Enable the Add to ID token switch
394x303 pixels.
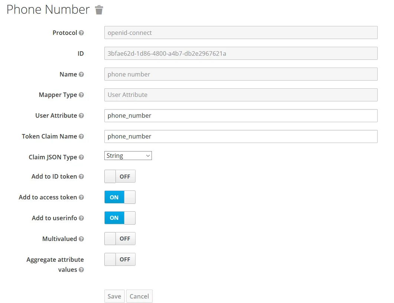pos(120,176)
